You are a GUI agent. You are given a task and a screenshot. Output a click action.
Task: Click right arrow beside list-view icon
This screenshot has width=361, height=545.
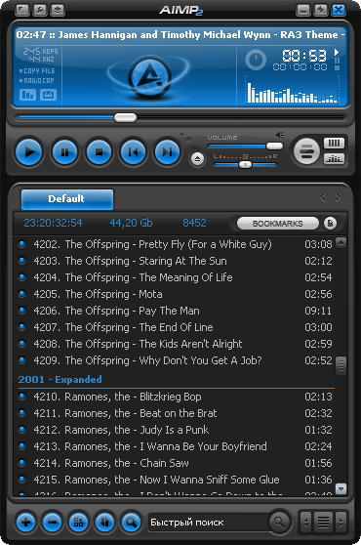tap(341, 522)
